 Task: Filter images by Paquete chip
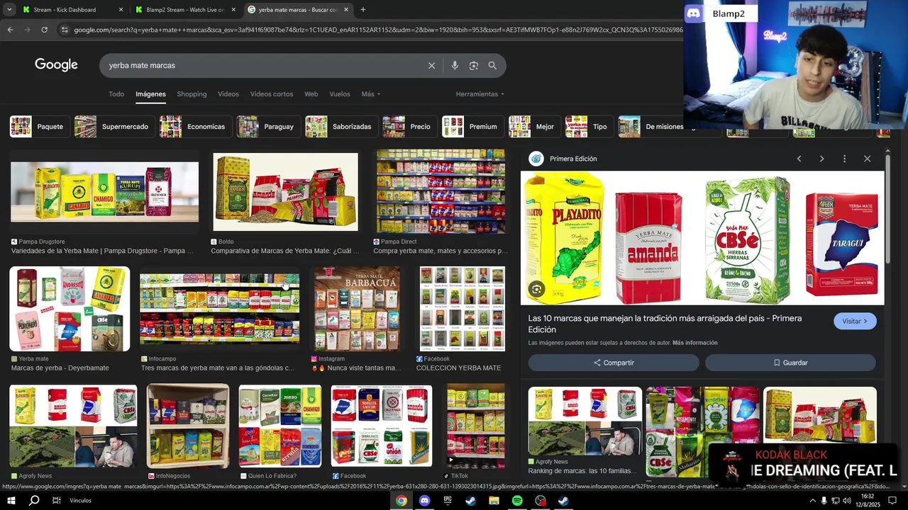point(40,127)
